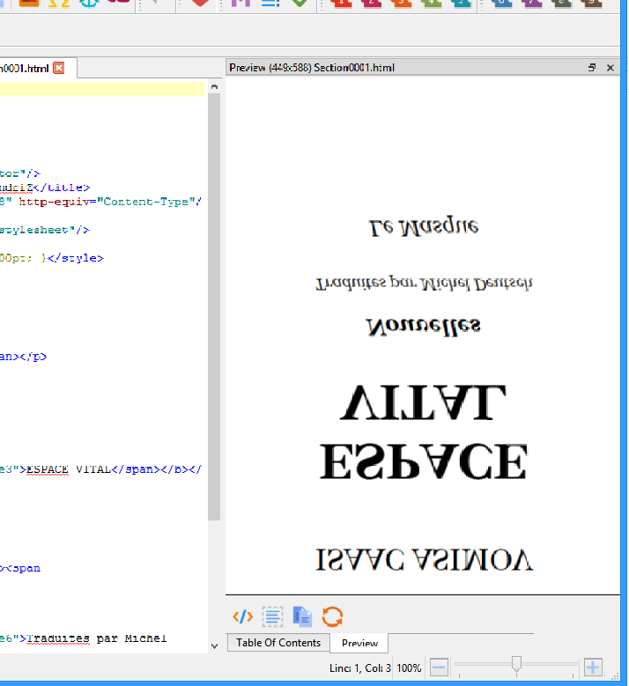
Task: Close the Section0001.html editor tab
Action: coord(59,68)
